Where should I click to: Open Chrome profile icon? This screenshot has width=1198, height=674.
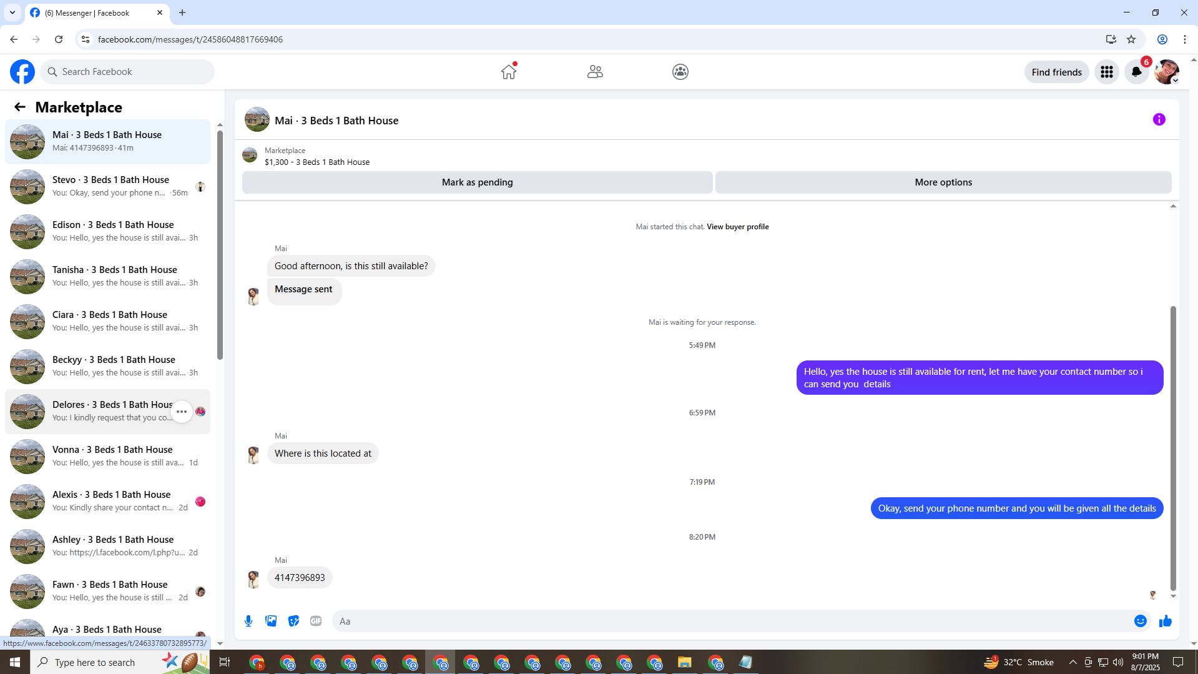click(1162, 39)
